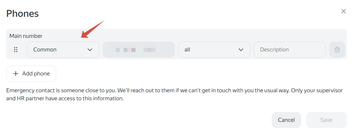Click the plus icon in Add phone

click(16, 74)
